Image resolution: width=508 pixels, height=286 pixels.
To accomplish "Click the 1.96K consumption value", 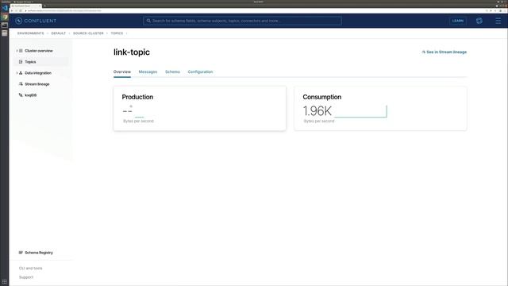I will pyautogui.click(x=317, y=111).
